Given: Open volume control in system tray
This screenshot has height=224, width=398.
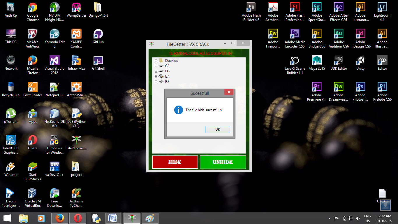Looking at the screenshot, I should [358, 218].
